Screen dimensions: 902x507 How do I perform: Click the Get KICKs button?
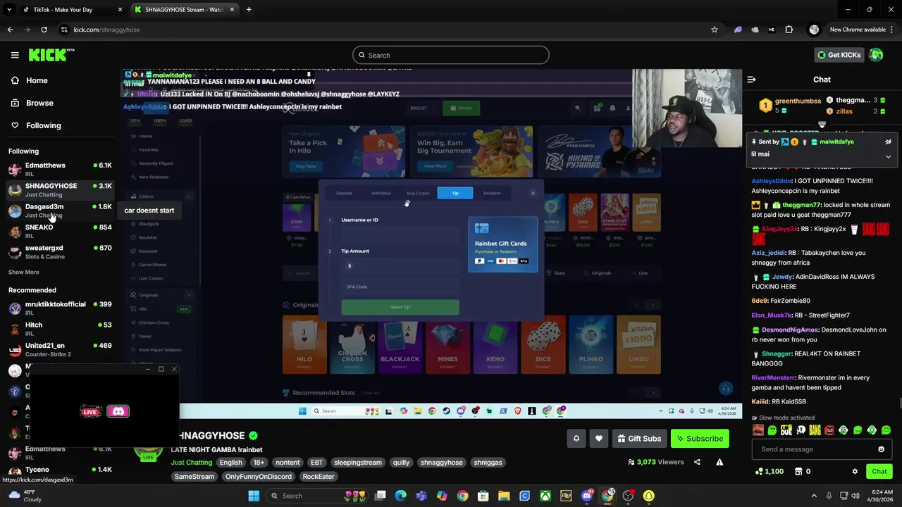[x=839, y=55]
